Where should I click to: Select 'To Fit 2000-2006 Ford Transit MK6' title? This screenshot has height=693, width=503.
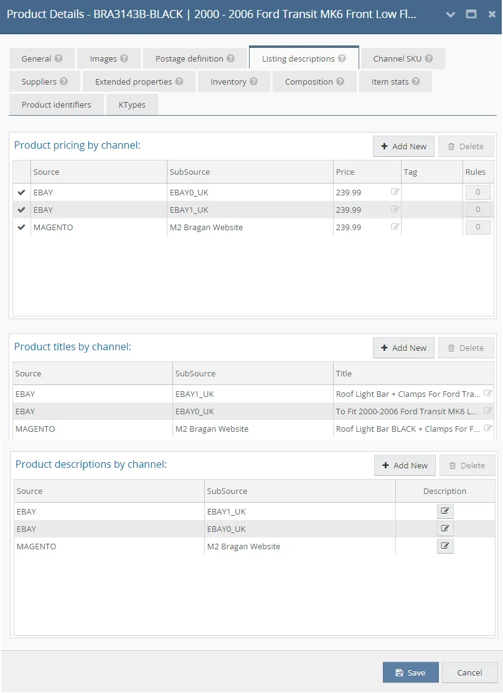(x=407, y=411)
